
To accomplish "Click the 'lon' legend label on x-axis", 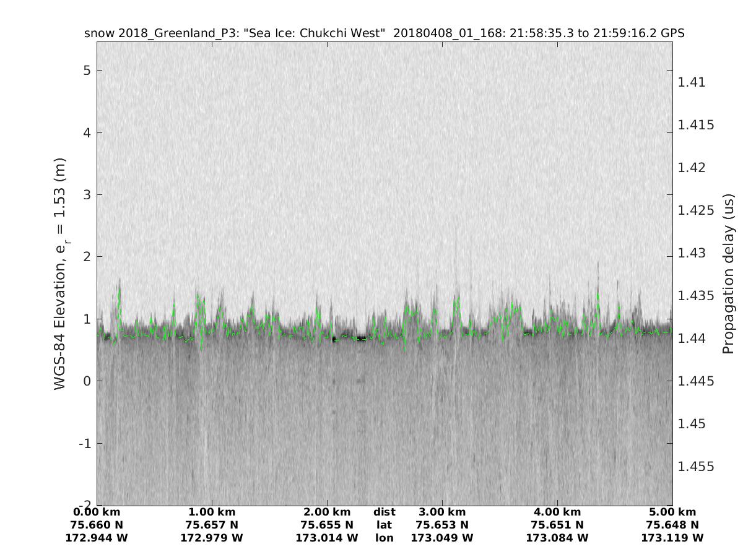I will tap(384, 538).
